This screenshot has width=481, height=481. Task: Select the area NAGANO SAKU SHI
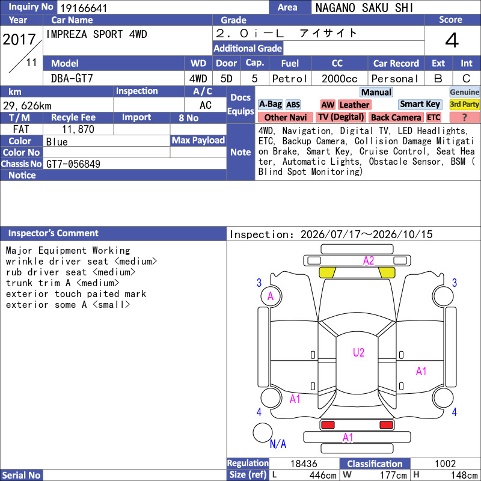(x=364, y=8)
